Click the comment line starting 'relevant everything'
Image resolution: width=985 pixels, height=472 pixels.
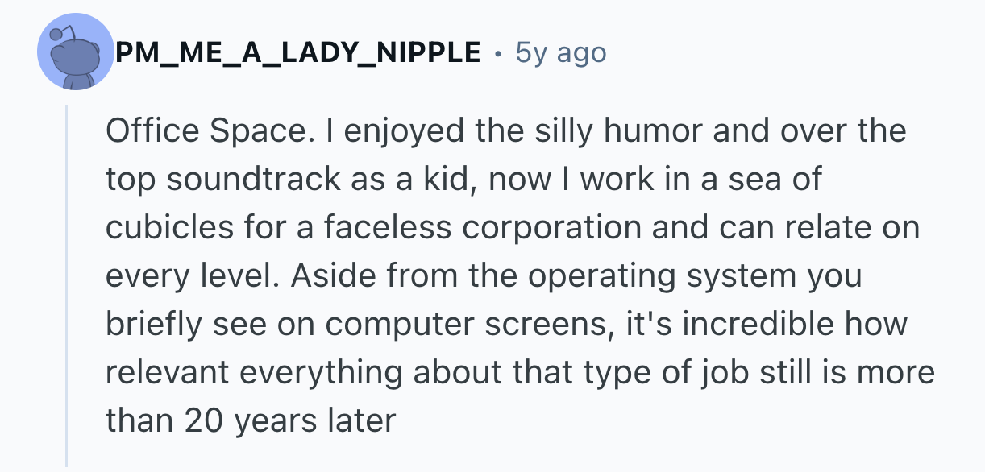(520, 372)
